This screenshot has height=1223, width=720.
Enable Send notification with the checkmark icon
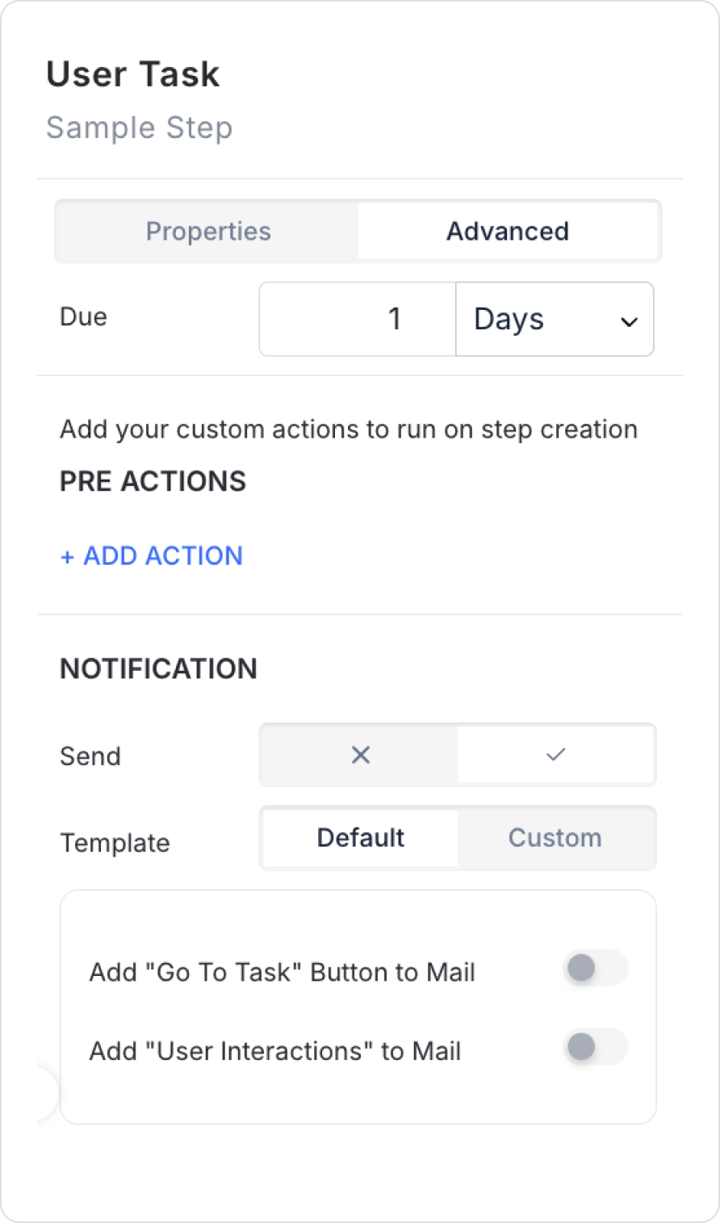coord(555,755)
